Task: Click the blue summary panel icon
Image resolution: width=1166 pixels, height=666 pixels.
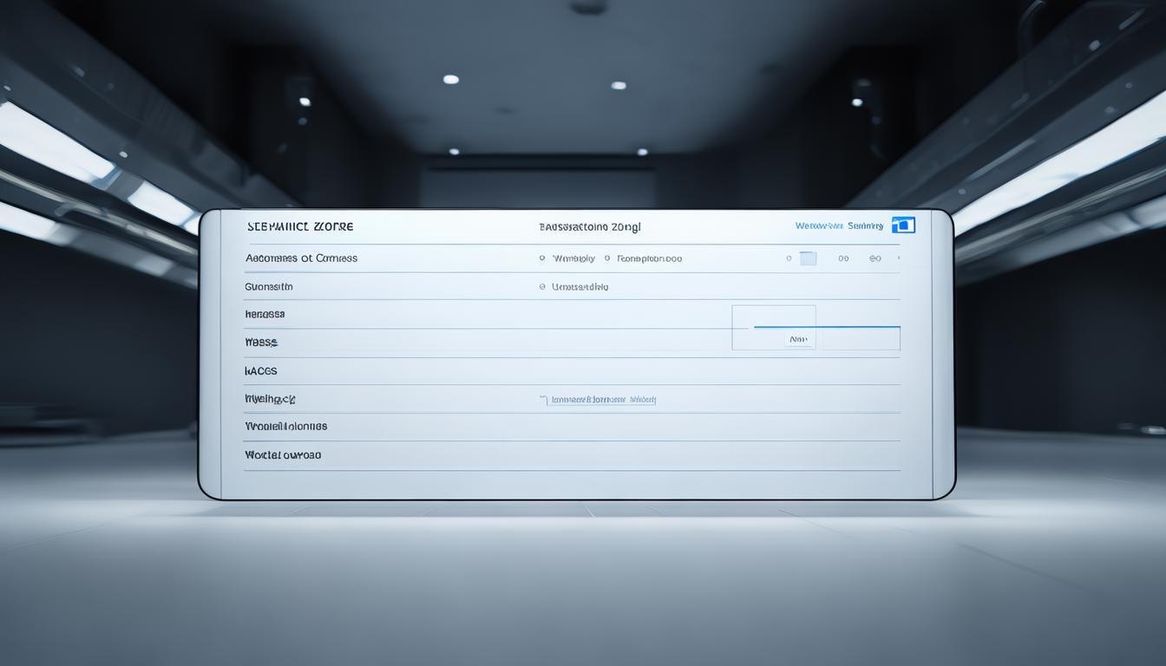Action: (x=902, y=225)
